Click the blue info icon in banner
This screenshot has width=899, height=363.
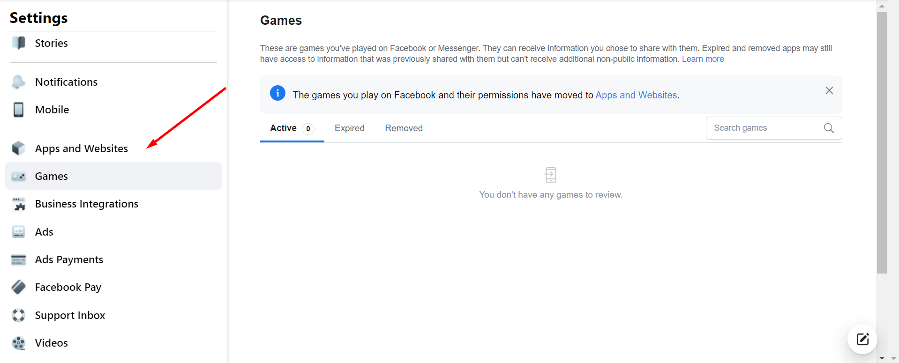(x=277, y=93)
